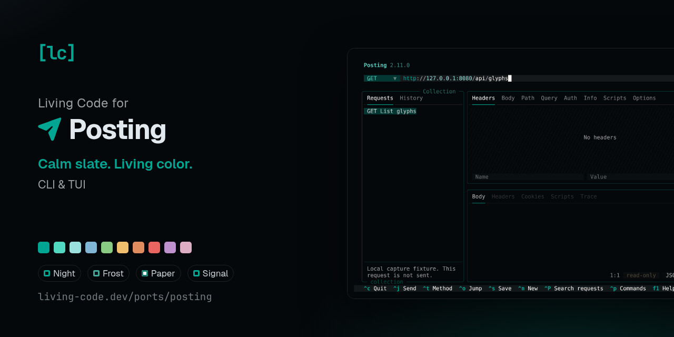Screen dimensions: 674x337
Task: Choose the Paper theme pill
Action: [158, 273]
